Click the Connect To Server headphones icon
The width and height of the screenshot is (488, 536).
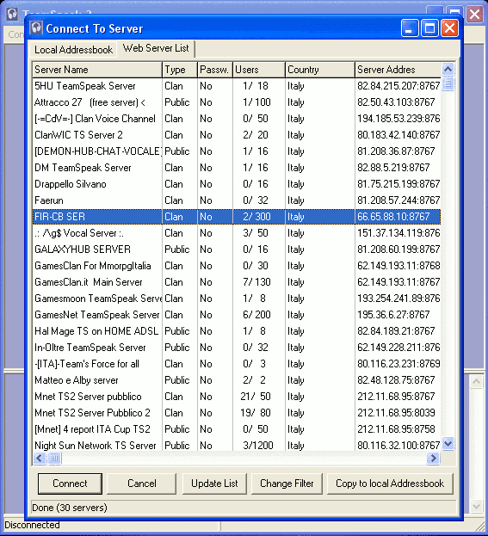click(x=36, y=28)
